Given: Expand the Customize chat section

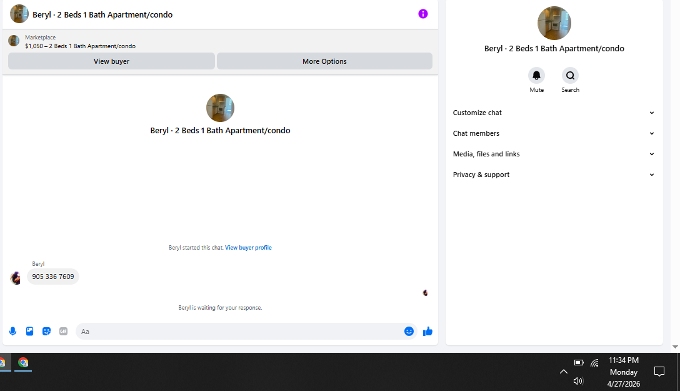Looking at the screenshot, I should tap(554, 113).
